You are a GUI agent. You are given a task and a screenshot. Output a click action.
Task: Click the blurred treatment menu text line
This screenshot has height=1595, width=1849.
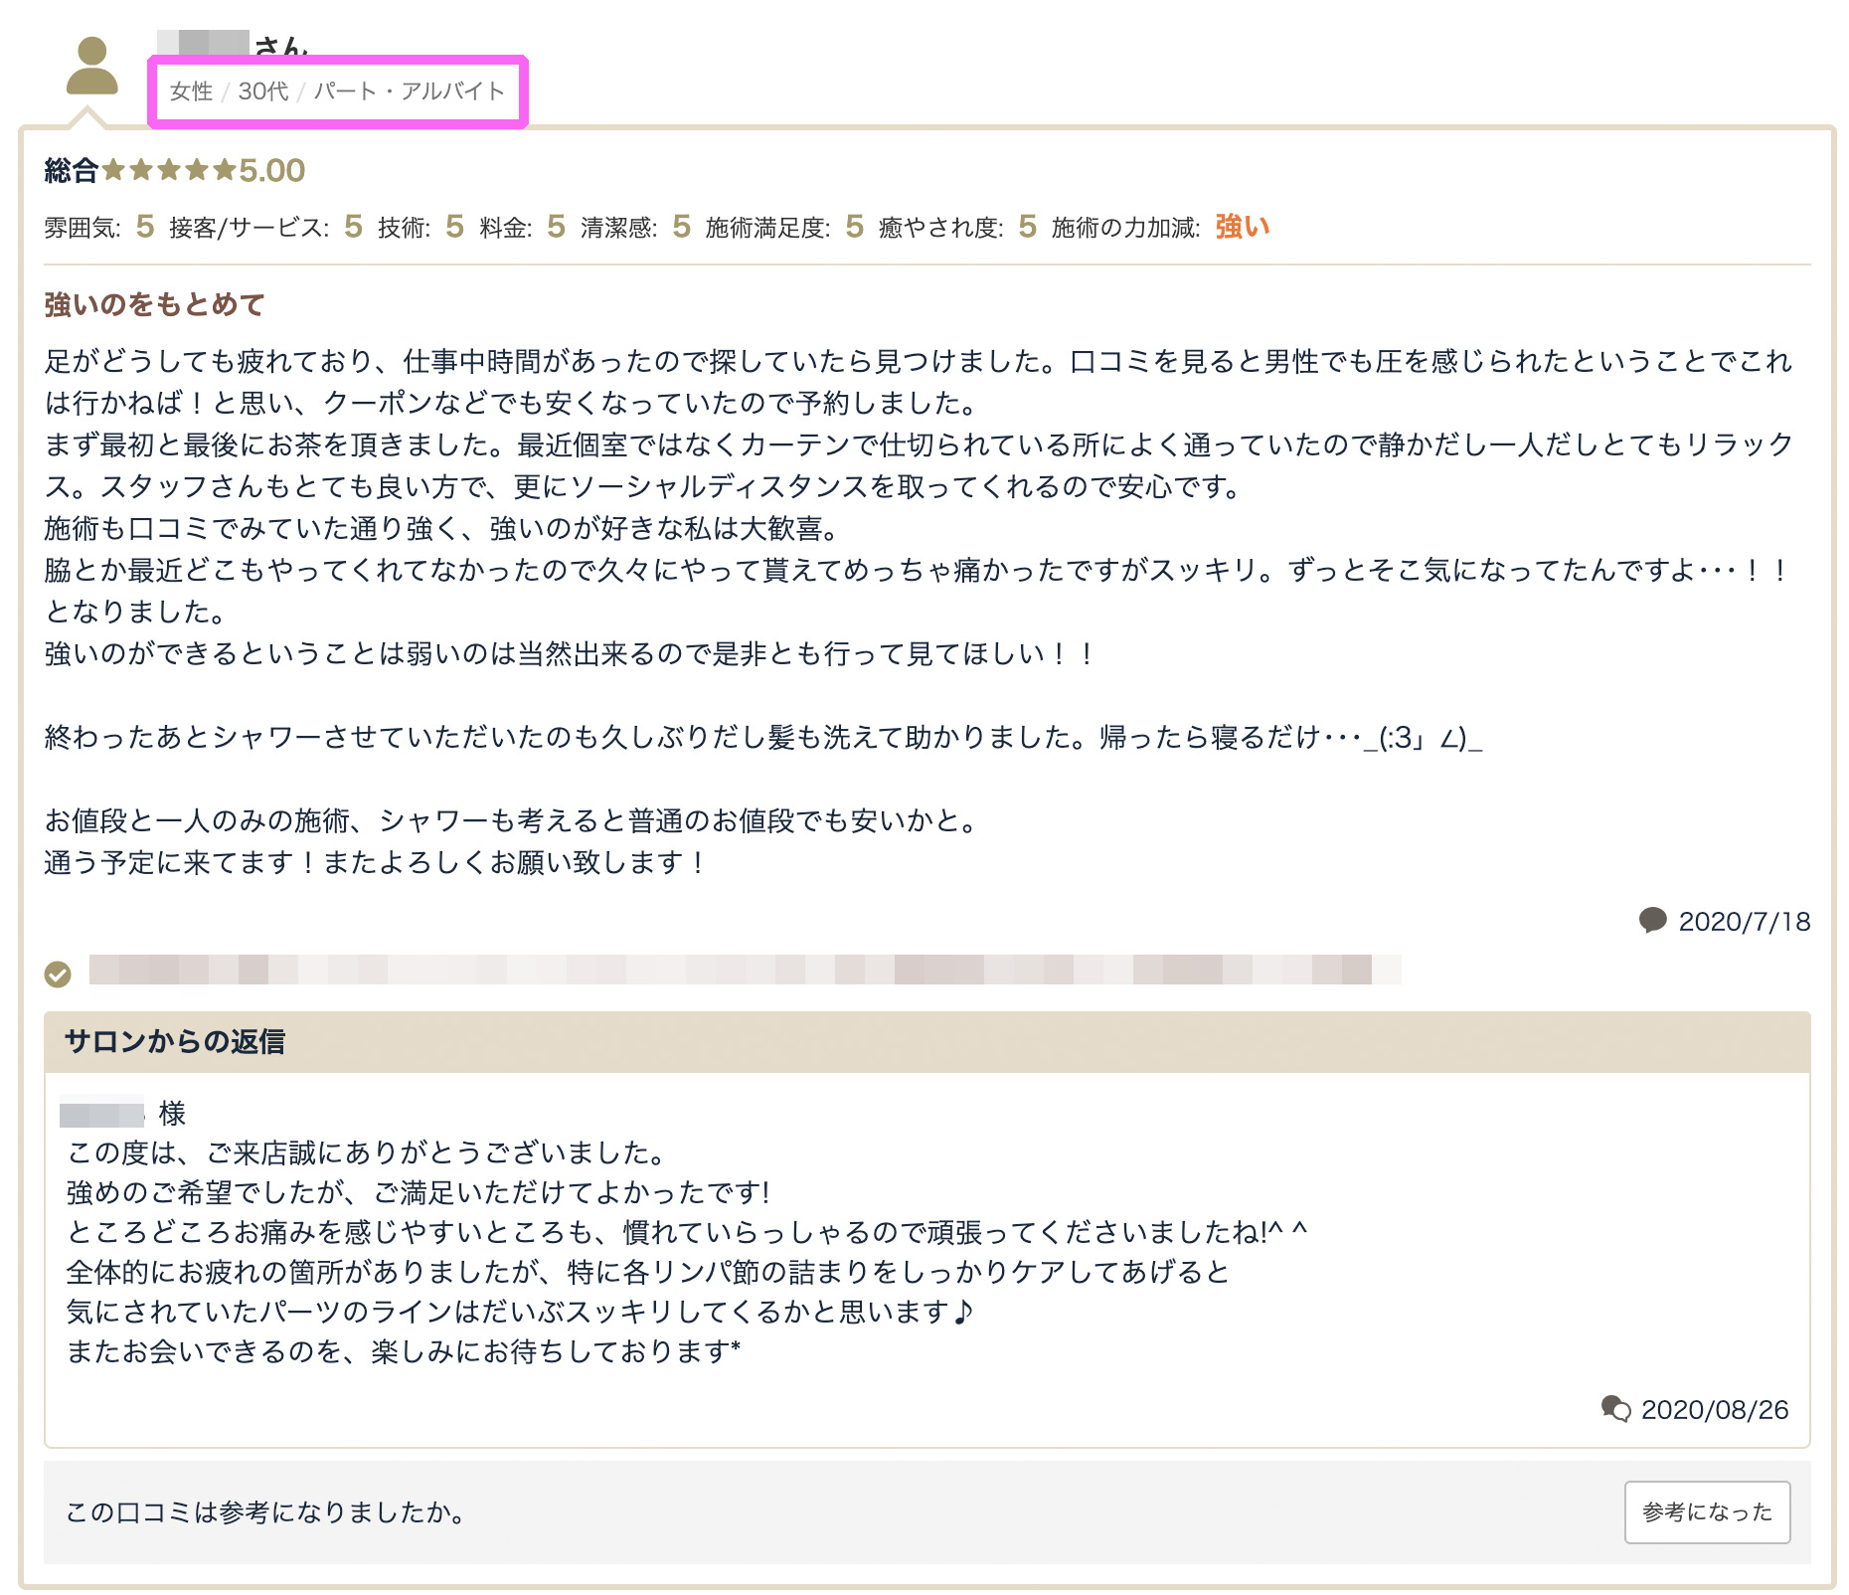click(x=744, y=970)
